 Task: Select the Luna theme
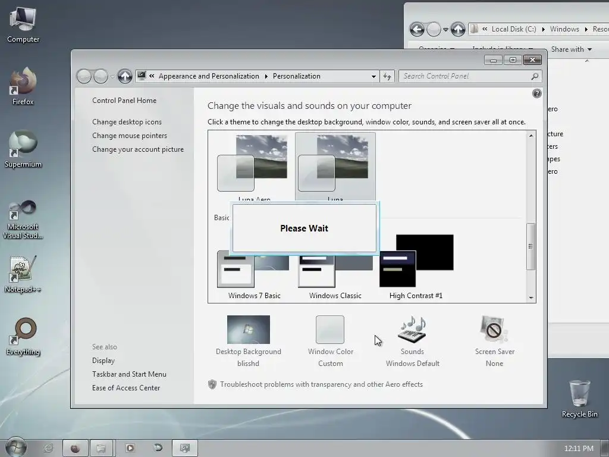(335, 167)
